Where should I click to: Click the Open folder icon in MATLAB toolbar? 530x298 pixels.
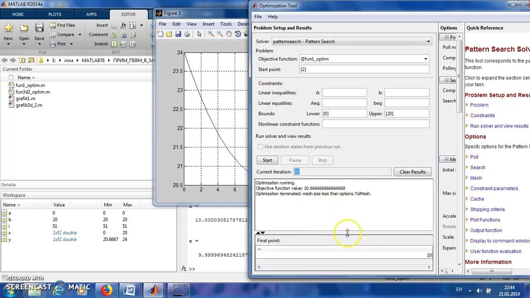point(24,28)
